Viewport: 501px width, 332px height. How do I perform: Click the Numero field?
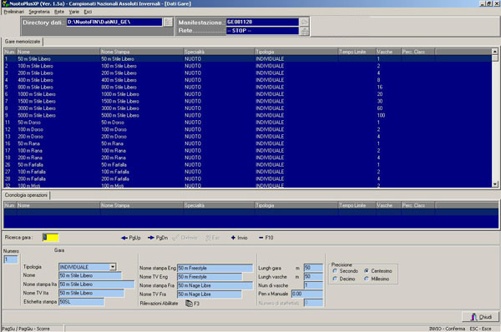pyautogui.click(x=11, y=259)
